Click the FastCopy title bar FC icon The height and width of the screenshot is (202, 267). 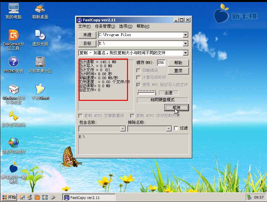pyautogui.click(x=80, y=20)
